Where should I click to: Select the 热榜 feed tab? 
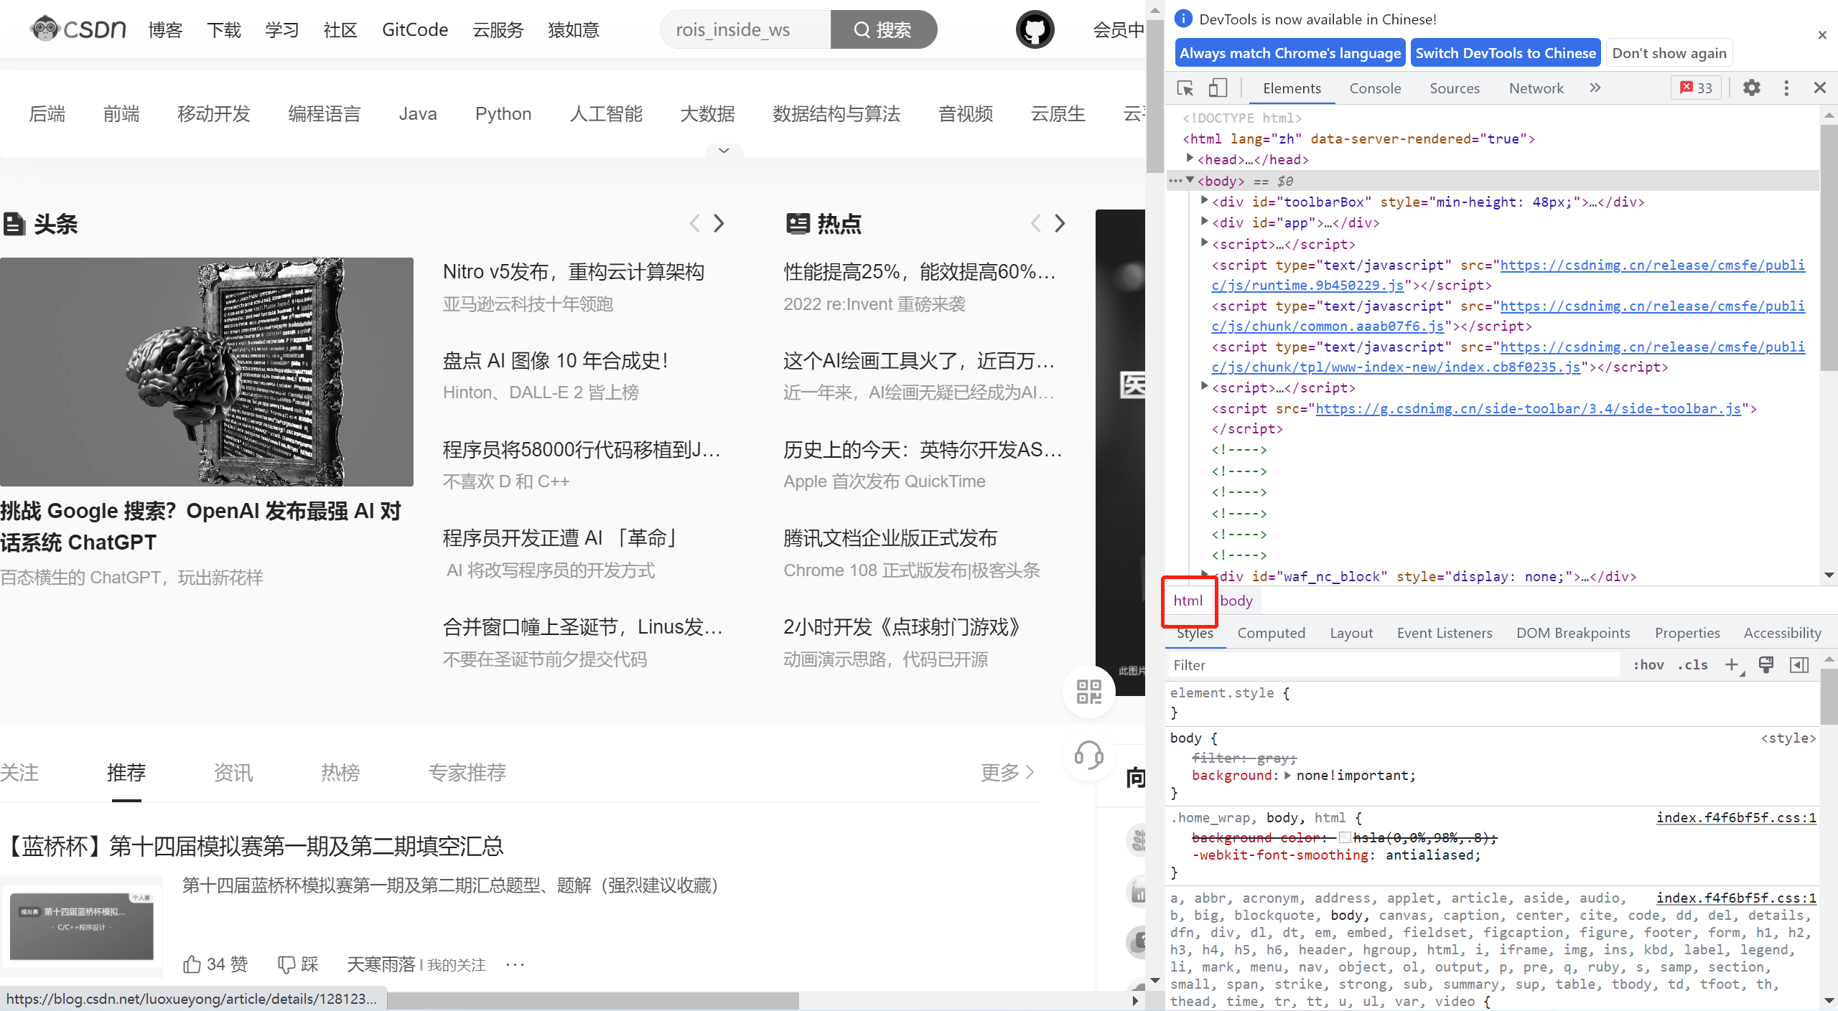click(340, 773)
